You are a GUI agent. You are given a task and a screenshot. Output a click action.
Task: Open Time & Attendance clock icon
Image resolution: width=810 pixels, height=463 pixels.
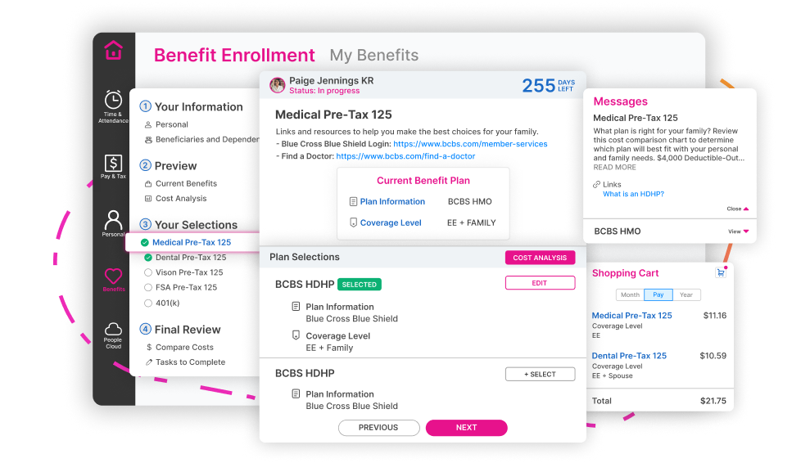113,99
